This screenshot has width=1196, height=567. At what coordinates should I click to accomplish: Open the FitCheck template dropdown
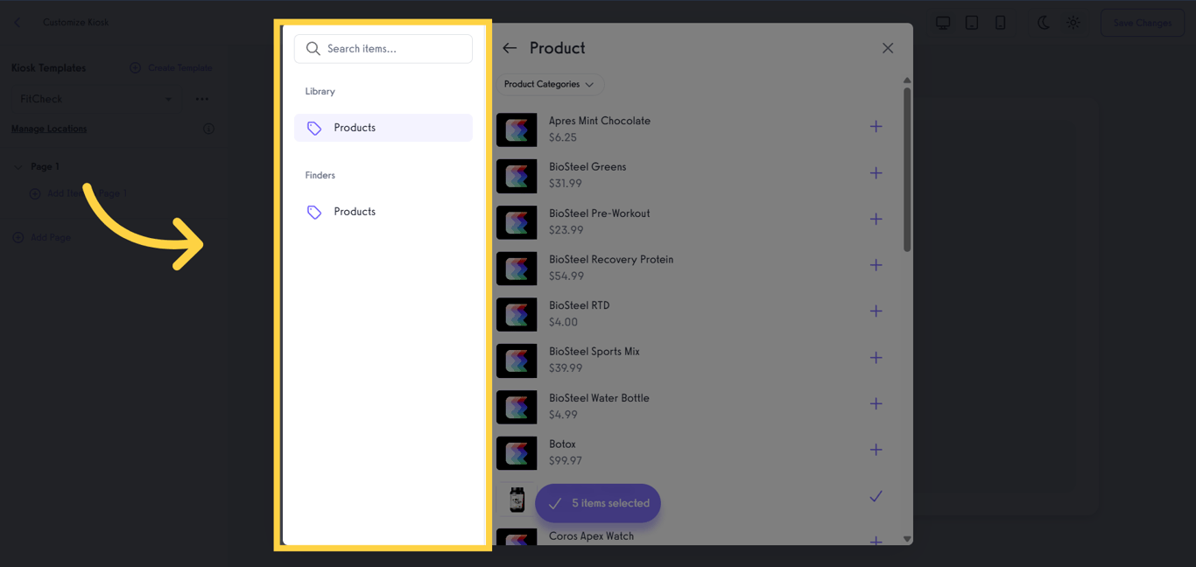tap(95, 99)
